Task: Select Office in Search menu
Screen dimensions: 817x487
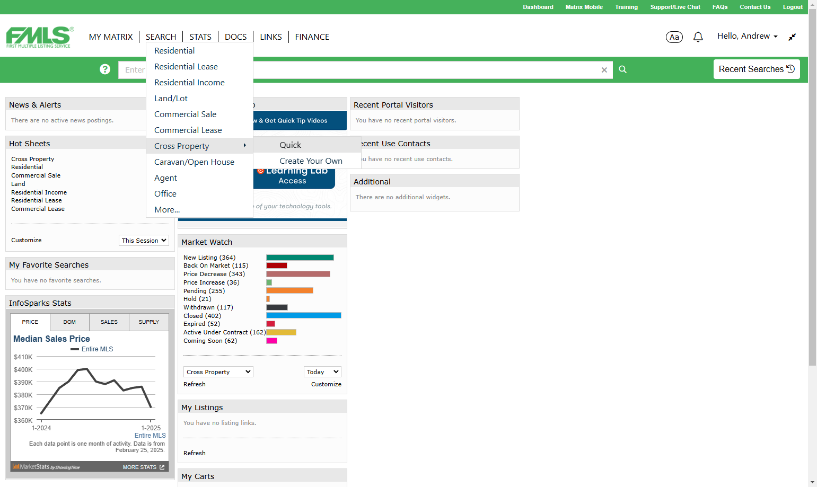Action: coord(199,194)
